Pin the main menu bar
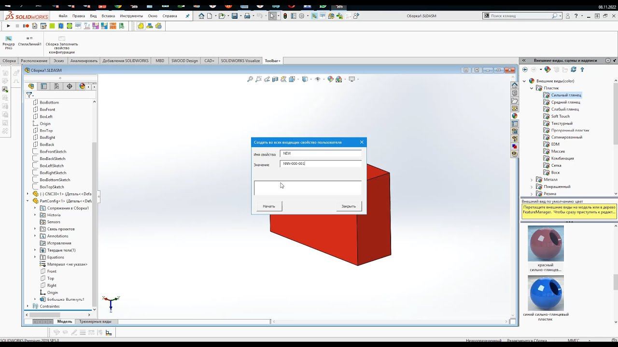Viewport: 618px width, 347px height. [x=188, y=16]
